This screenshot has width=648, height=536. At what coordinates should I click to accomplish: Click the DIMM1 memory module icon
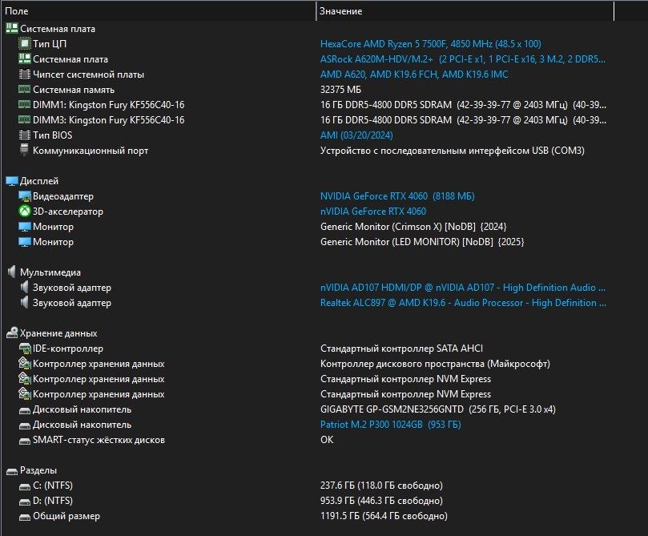pyautogui.click(x=25, y=105)
